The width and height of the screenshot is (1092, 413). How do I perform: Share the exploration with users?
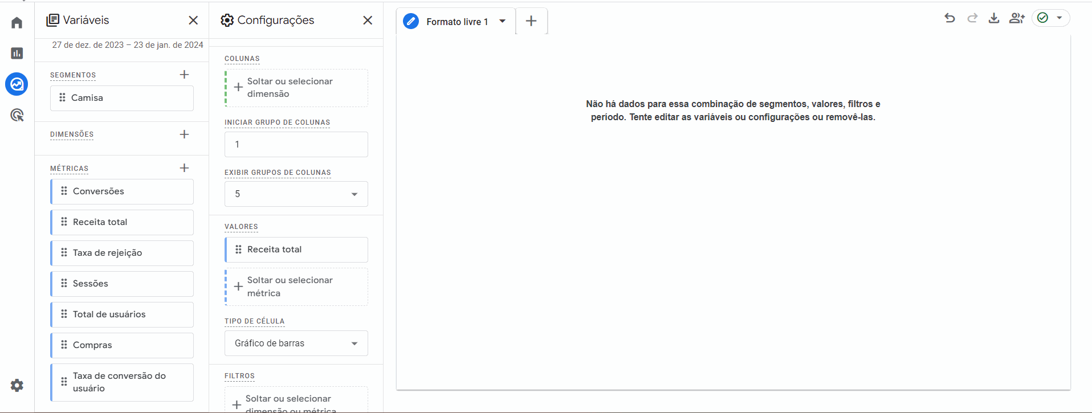pyautogui.click(x=1017, y=18)
